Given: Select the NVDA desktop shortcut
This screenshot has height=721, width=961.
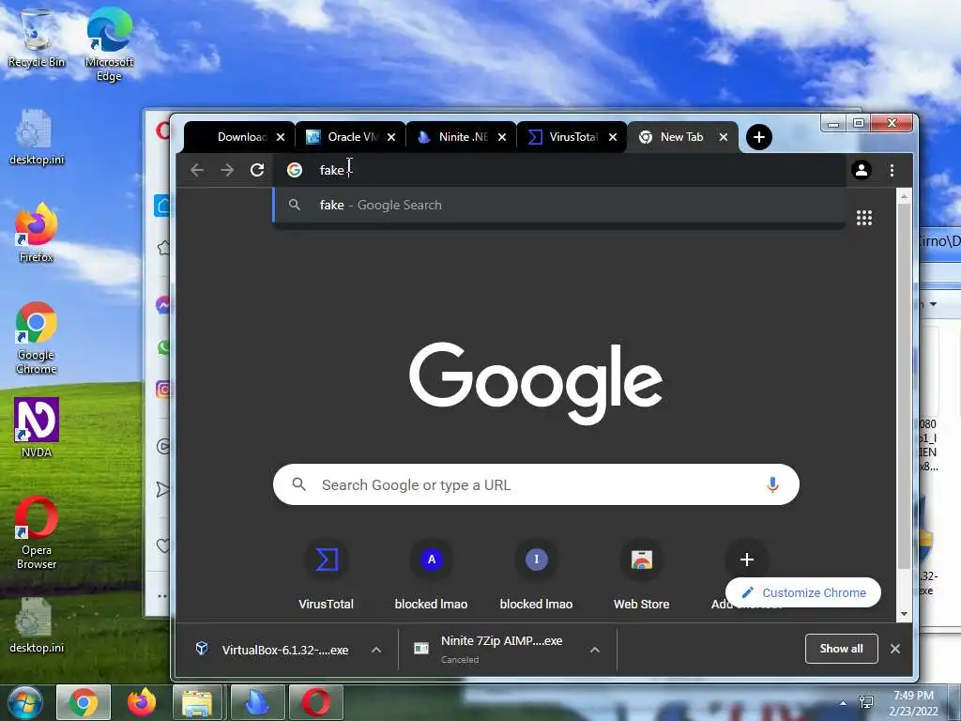Looking at the screenshot, I should 37,427.
